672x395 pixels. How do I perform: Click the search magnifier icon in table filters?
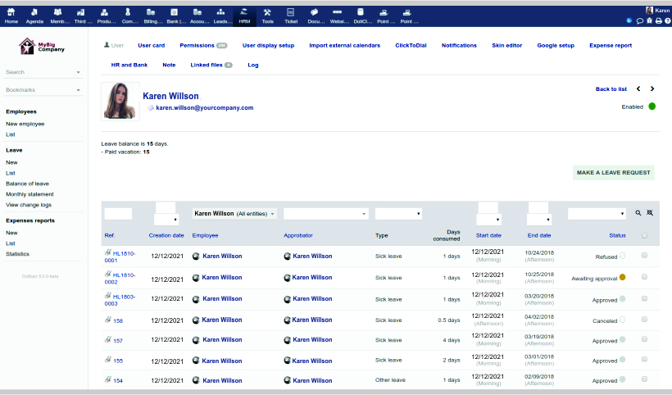(638, 213)
